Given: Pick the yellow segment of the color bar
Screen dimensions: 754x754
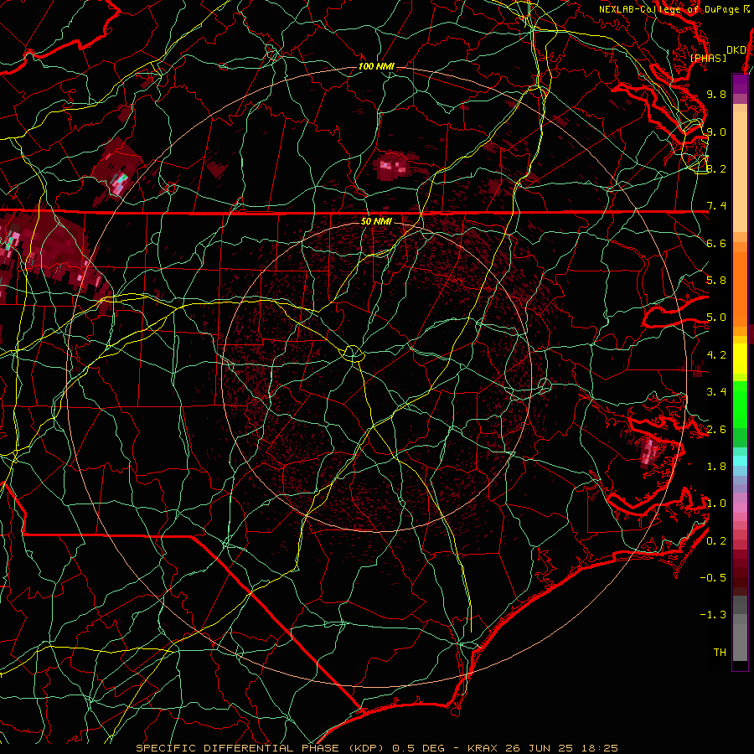Looking at the screenshot, I should [x=740, y=359].
